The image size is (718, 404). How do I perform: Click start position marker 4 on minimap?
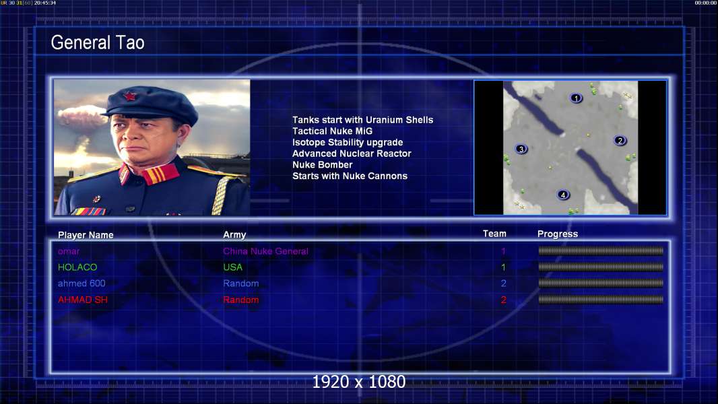pyautogui.click(x=563, y=195)
